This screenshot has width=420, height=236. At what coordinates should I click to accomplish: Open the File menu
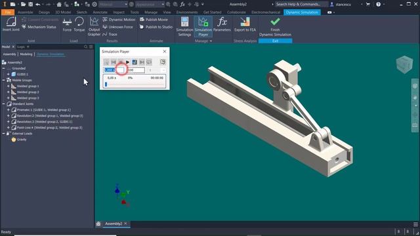click(x=8, y=12)
